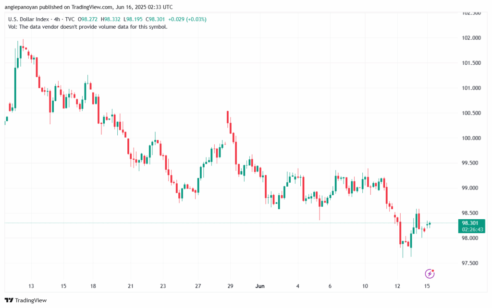The image size is (492, 308).
Task: Click the Jun month label on time axis
Action: [x=260, y=286]
